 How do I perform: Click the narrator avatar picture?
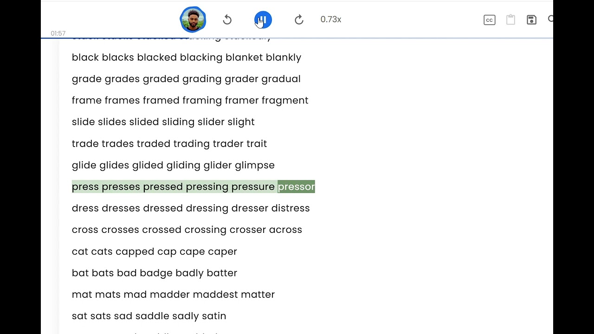[193, 19]
